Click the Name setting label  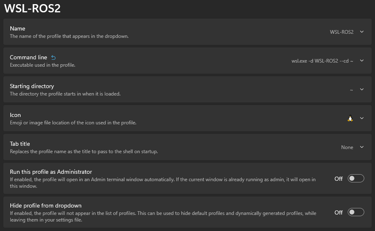[18, 28]
